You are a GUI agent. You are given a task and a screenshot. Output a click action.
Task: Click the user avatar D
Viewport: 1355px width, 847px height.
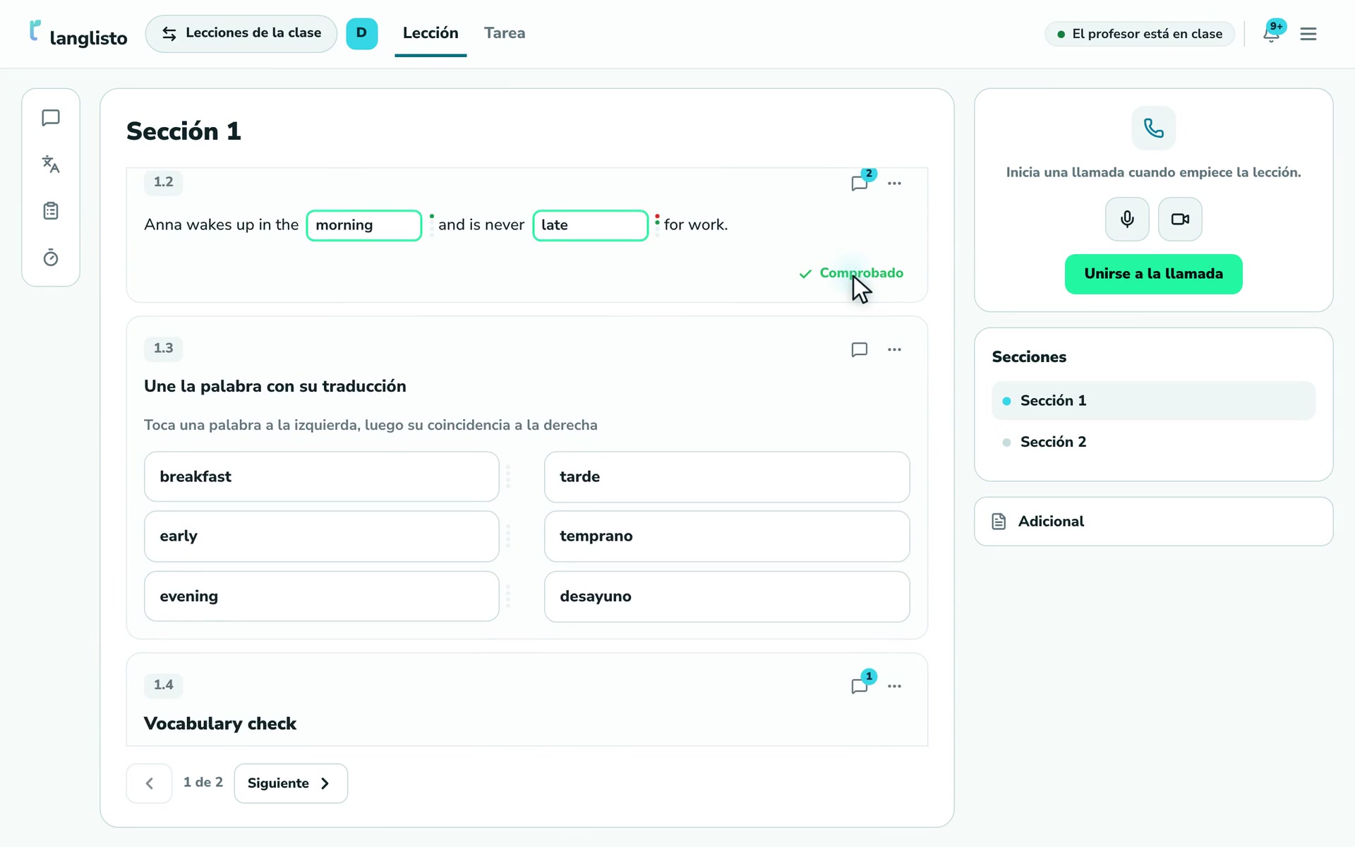pos(361,33)
